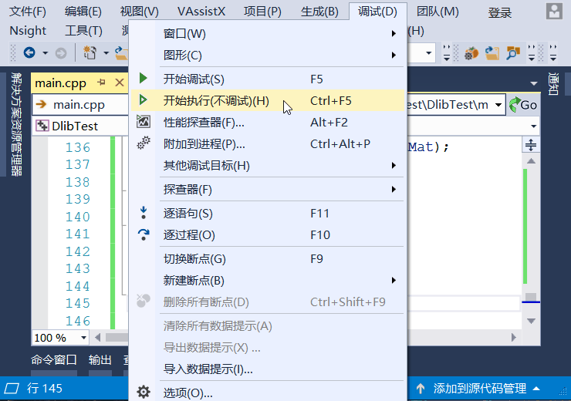Click the vertical scrollbar up arrow
Image resolution: width=571 pixels, height=401 pixels.
click(x=531, y=161)
